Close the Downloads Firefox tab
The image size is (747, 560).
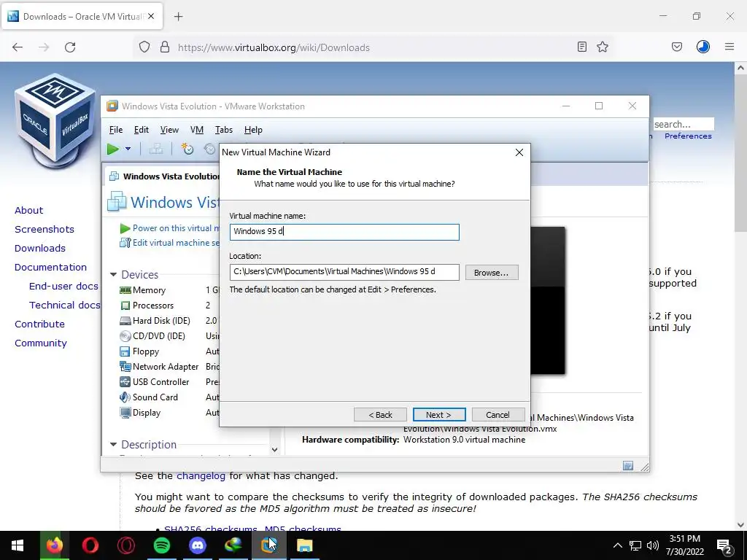click(151, 16)
